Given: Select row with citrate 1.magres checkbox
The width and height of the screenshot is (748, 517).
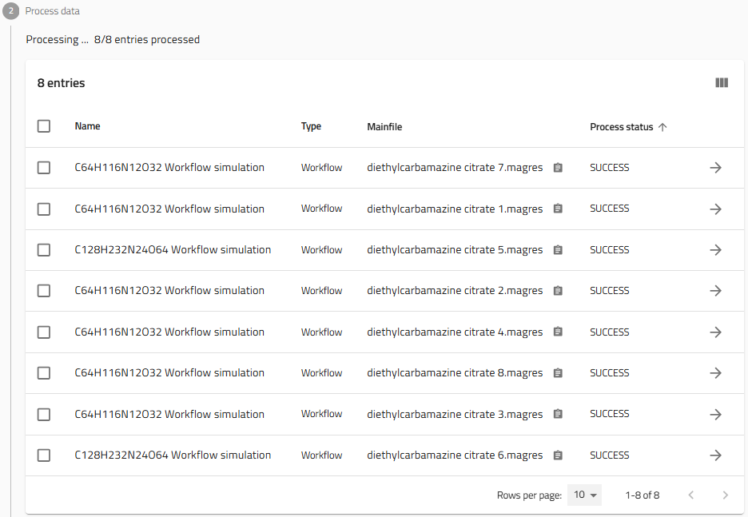Looking at the screenshot, I should coord(44,209).
